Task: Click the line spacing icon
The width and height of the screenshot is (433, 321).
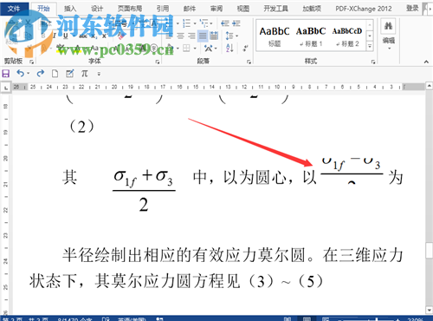Action: 229,36
